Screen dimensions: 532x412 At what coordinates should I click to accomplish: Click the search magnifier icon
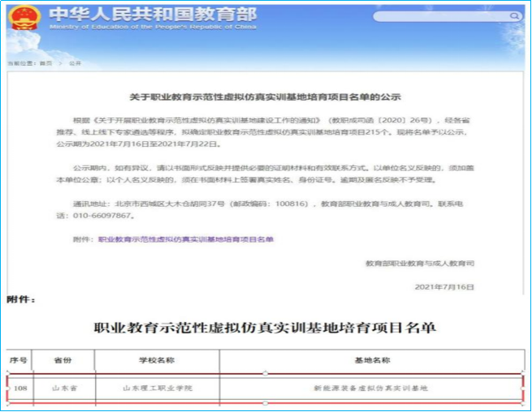514,16
